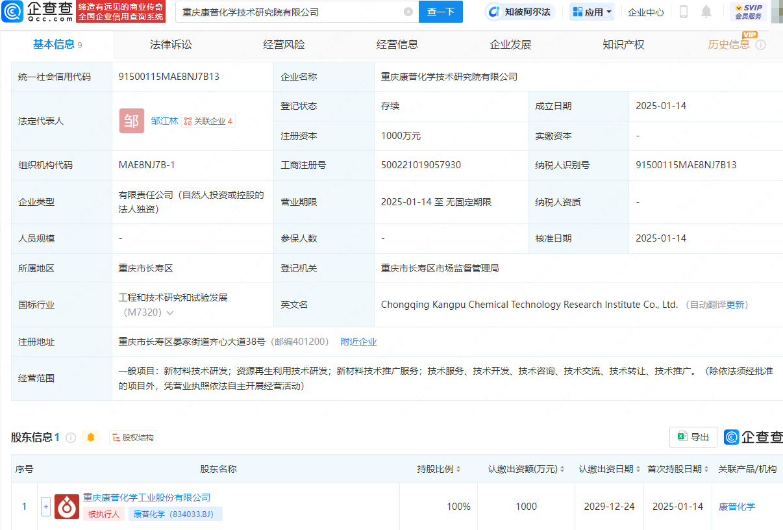
Task: Expand shareholder row 1 plus button
Action: pyautogui.click(x=45, y=507)
